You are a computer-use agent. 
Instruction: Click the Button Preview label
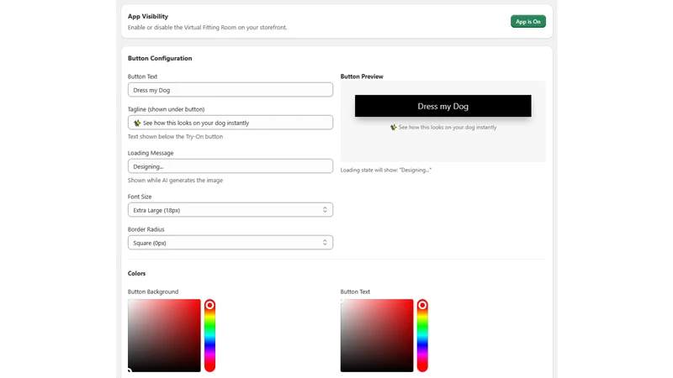pyautogui.click(x=362, y=76)
